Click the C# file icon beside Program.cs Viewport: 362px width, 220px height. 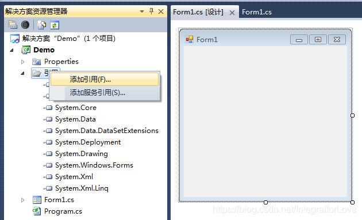pos(37,211)
